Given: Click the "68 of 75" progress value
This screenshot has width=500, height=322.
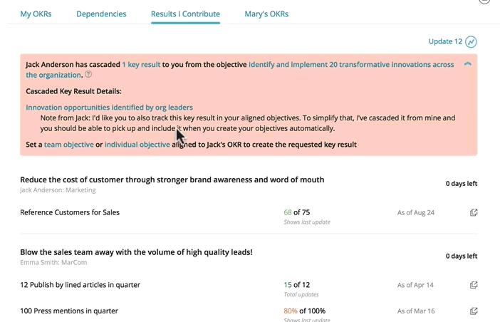Looking at the screenshot, I should click(x=296, y=212).
